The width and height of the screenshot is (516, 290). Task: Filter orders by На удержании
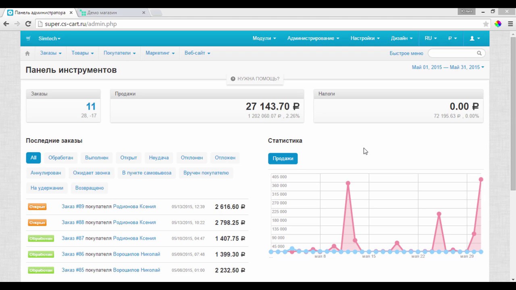tap(47, 188)
